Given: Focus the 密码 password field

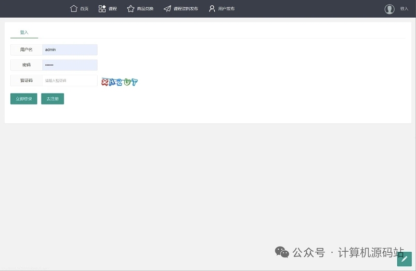Looking at the screenshot, I should click(x=70, y=65).
